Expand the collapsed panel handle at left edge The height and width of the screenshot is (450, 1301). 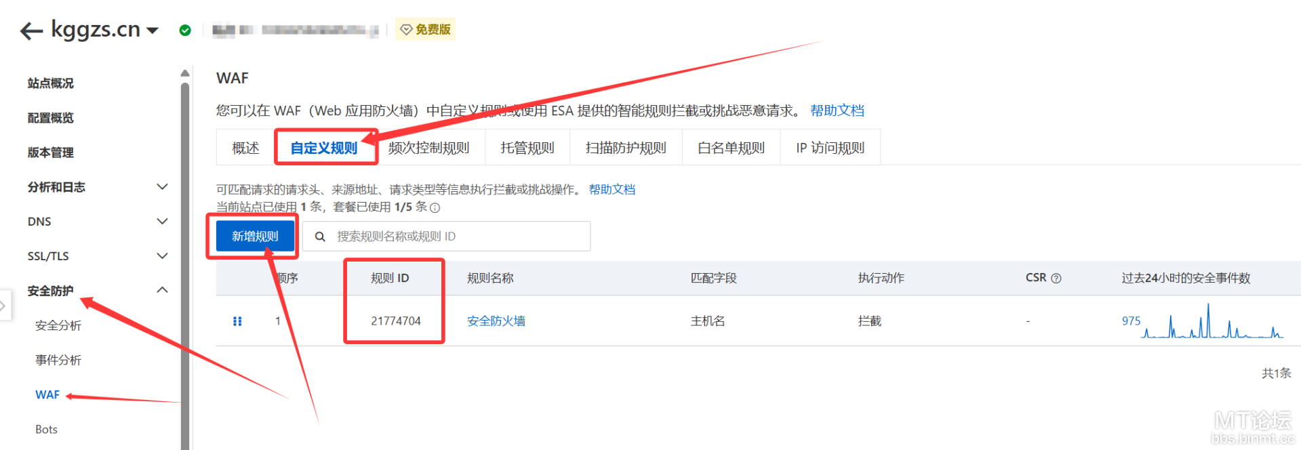coord(4,306)
